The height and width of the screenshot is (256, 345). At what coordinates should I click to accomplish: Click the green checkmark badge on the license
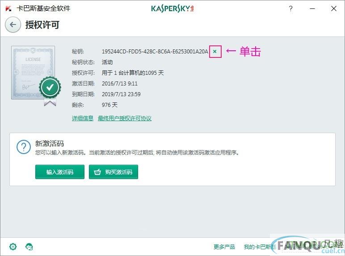50,87
